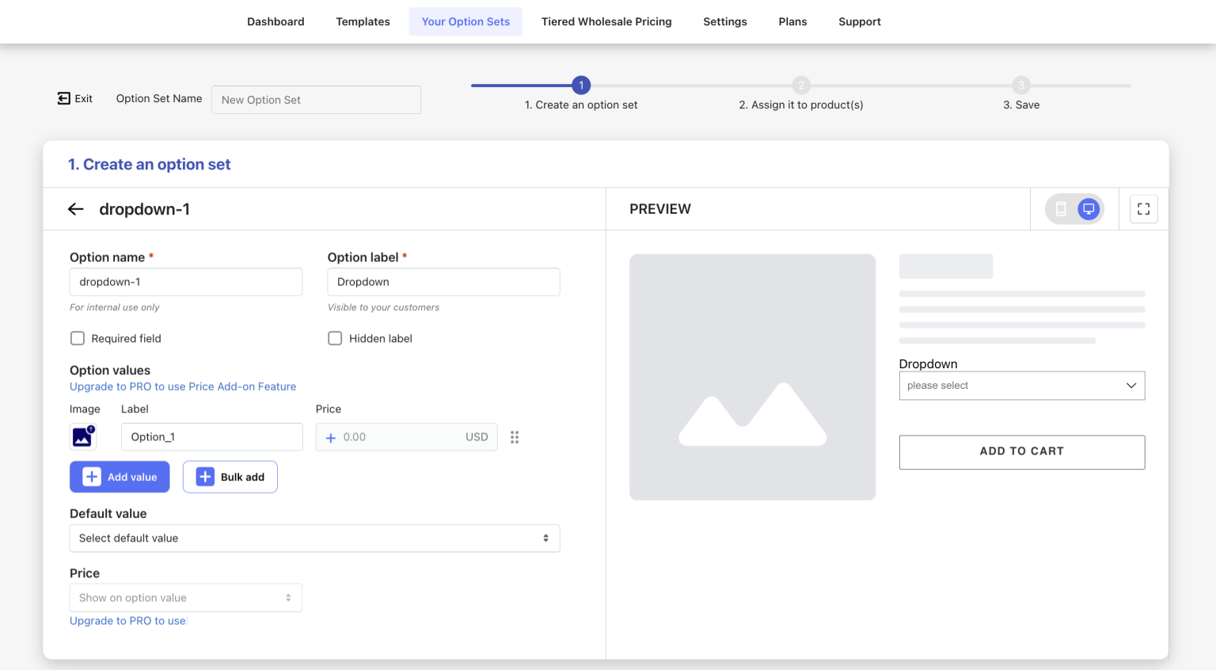1216x670 pixels.
Task: Go to the Tiered Wholesale Pricing tab
Action: (x=606, y=21)
